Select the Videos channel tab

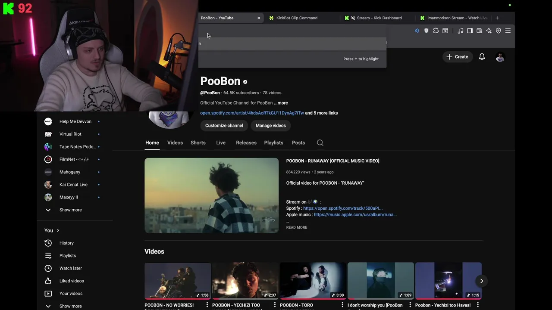[x=175, y=143]
